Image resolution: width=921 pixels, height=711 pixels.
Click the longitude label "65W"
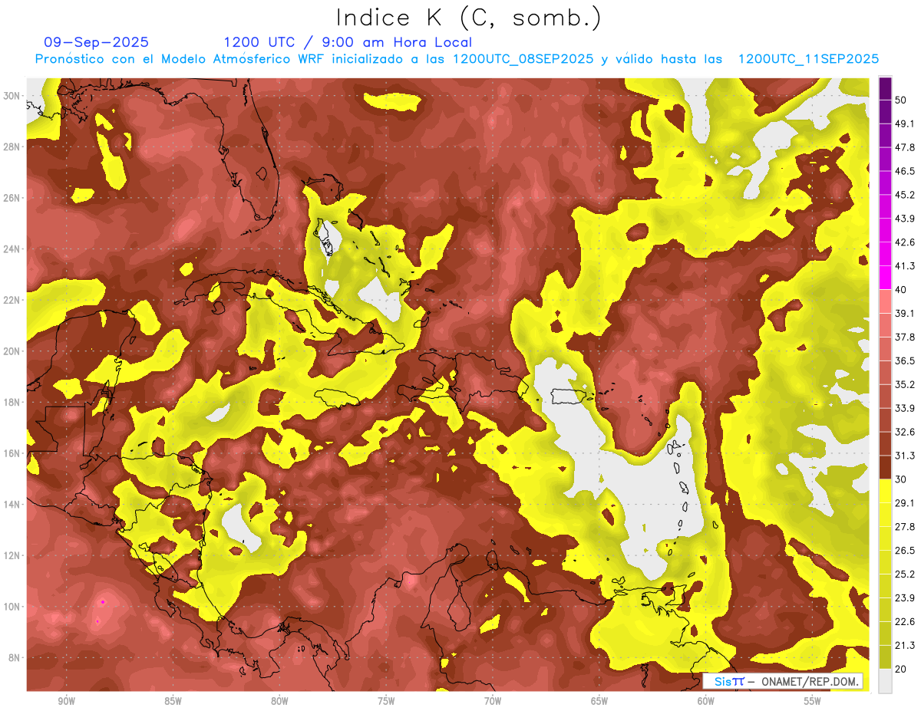(599, 701)
